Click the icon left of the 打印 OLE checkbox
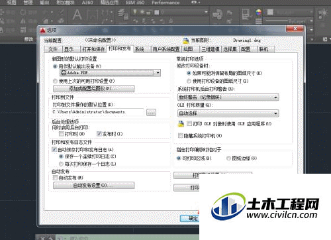The width and height of the screenshot is (331, 240). 181,124
